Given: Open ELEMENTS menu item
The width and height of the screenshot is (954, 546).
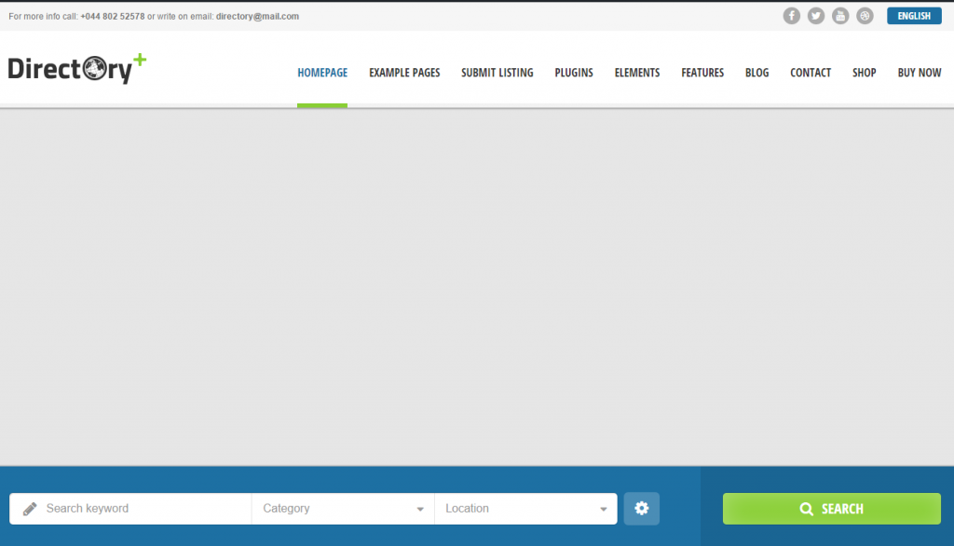Looking at the screenshot, I should pos(637,73).
